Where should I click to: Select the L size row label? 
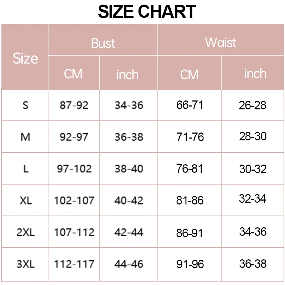pos(25,169)
